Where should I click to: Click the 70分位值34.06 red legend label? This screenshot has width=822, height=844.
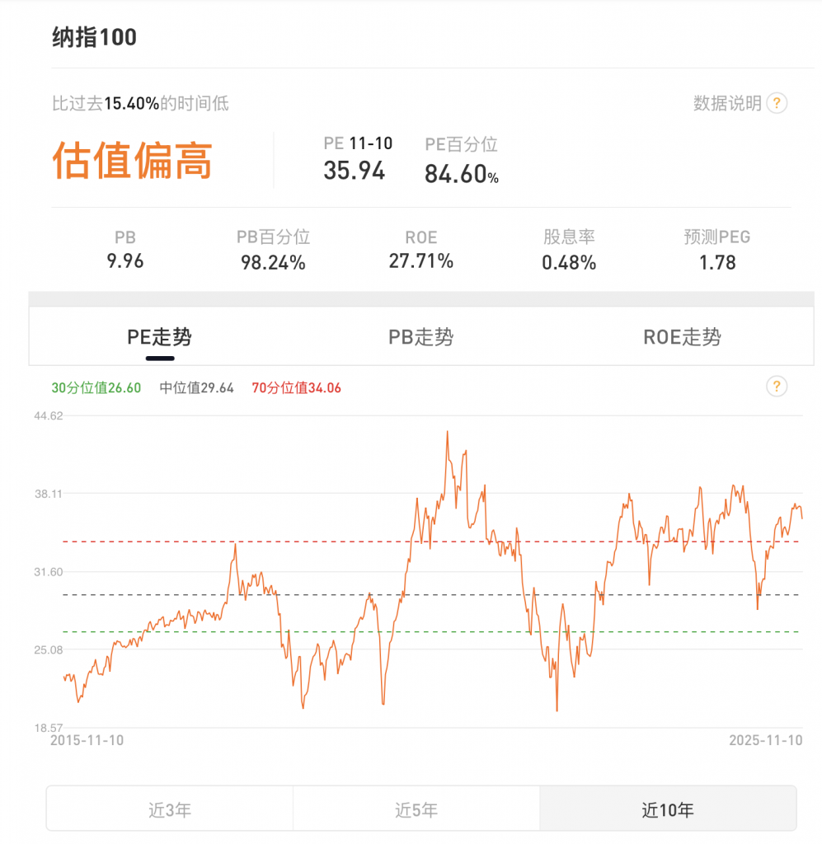(x=296, y=387)
